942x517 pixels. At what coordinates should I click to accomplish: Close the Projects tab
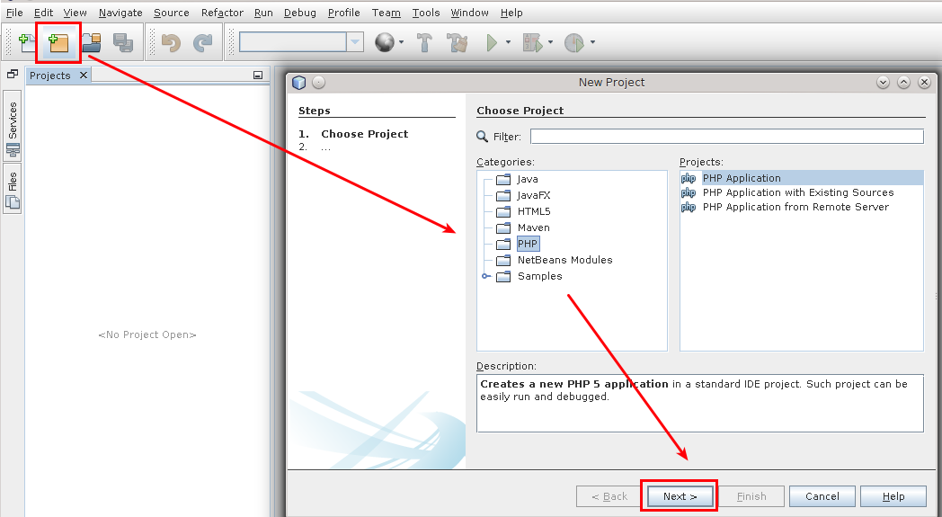pos(84,76)
